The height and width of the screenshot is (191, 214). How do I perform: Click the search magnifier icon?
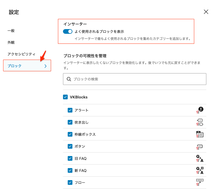click(x=69, y=79)
